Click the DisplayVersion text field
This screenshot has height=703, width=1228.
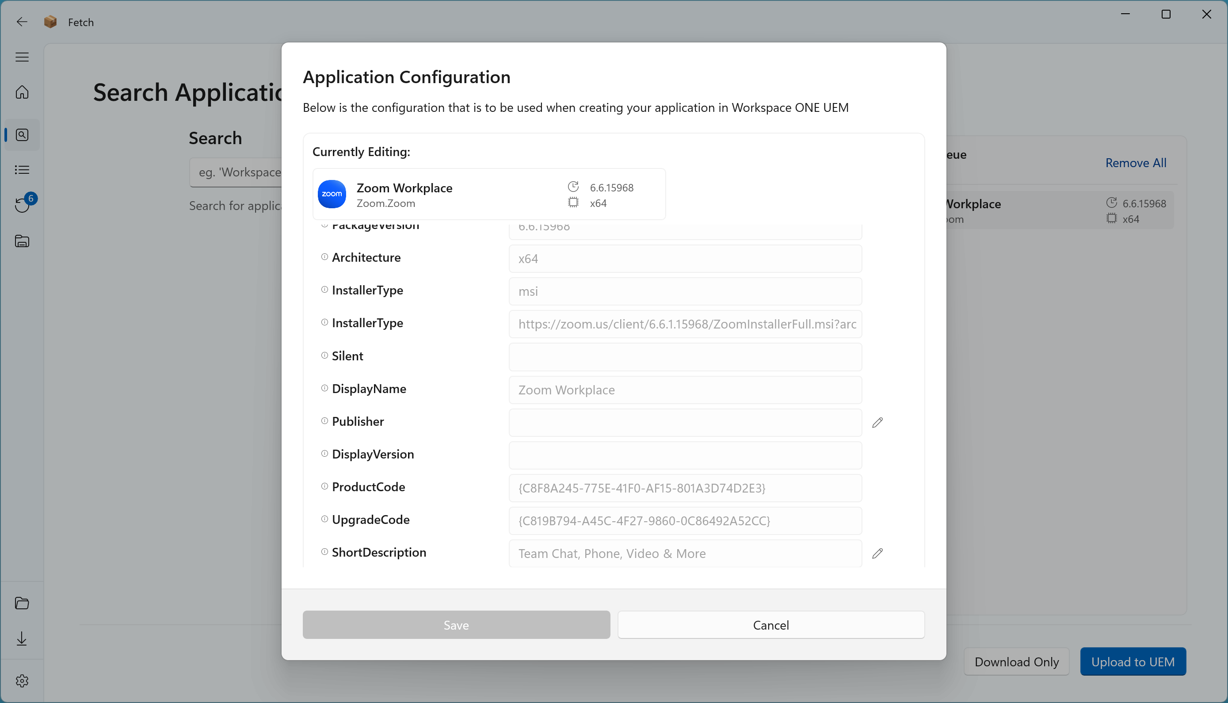(685, 455)
